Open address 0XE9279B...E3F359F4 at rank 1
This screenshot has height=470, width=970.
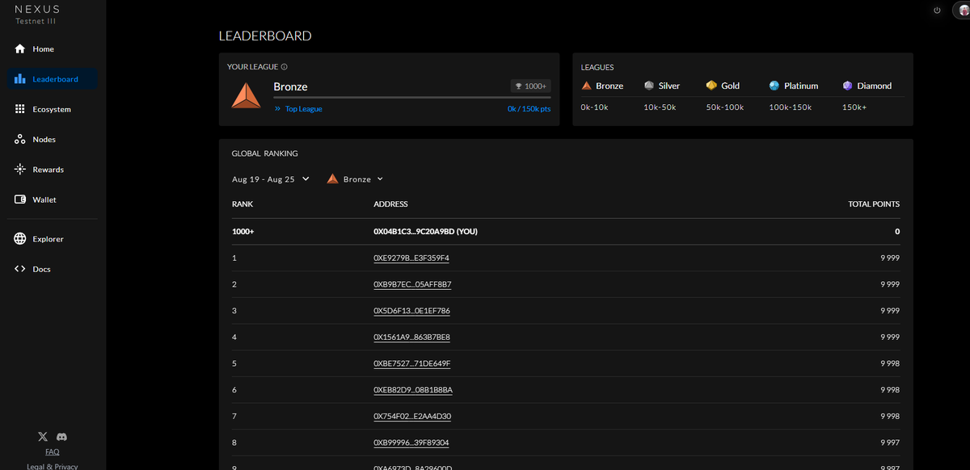click(x=411, y=258)
